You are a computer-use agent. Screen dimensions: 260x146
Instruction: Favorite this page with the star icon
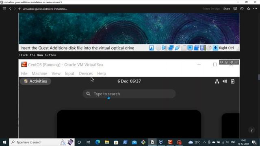click(249, 9)
